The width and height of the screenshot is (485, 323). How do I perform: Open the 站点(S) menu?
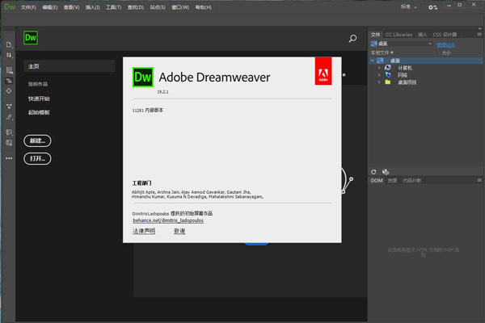click(158, 7)
